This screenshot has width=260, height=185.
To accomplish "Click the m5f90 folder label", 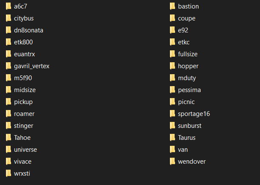I will (x=23, y=78).
